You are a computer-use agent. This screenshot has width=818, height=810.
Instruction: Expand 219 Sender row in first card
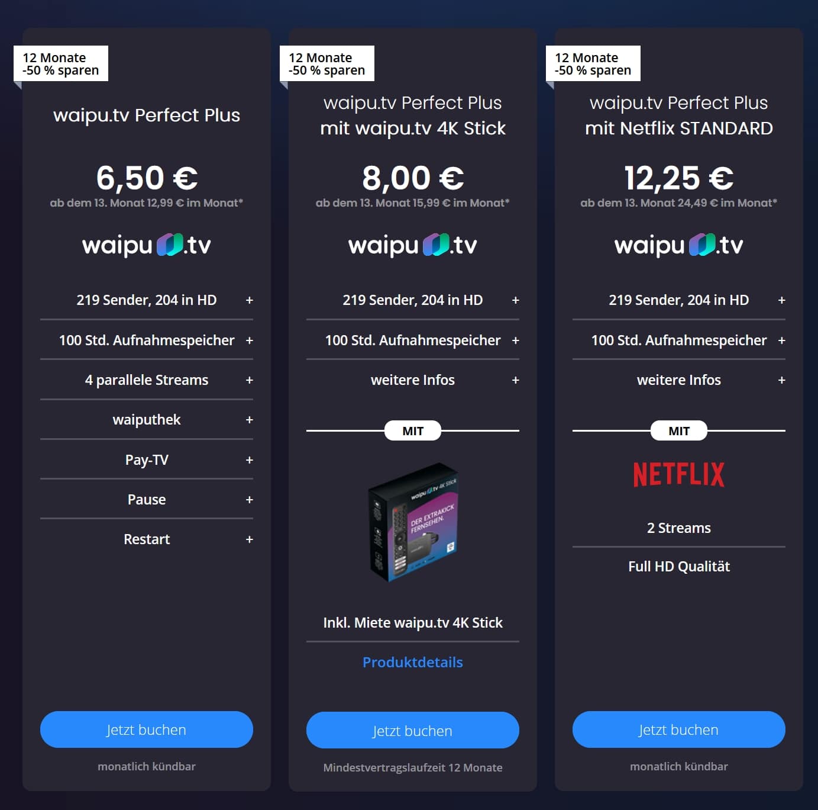point(147,300)
